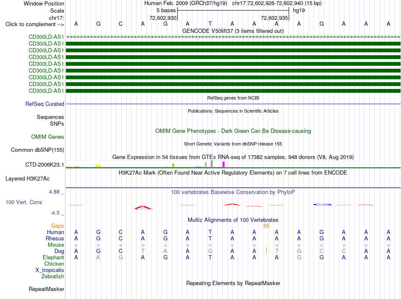Click the magenta GTEx expression bar
Viewport: 401px width, 299px height.
coord(224,164)
